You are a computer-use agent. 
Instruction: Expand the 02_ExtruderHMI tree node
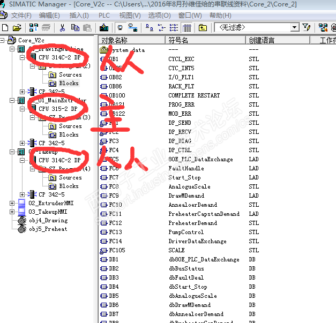[12, 203]
